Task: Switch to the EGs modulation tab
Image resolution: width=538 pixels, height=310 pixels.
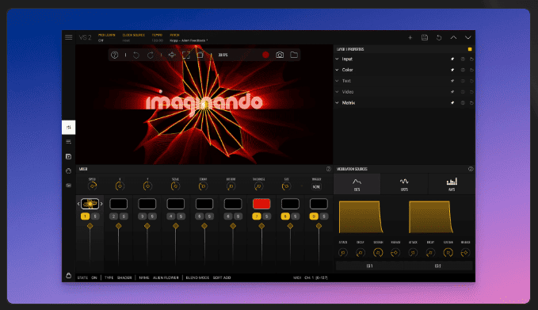Action: click(x=357, y=184)
